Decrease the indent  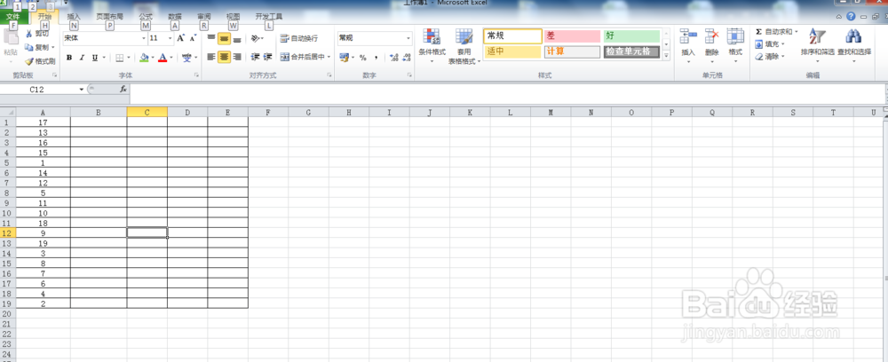pos(255,57)
